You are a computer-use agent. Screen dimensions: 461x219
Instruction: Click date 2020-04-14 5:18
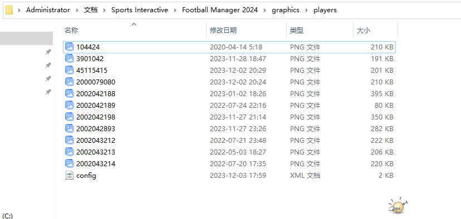click(x=236, y=47)
